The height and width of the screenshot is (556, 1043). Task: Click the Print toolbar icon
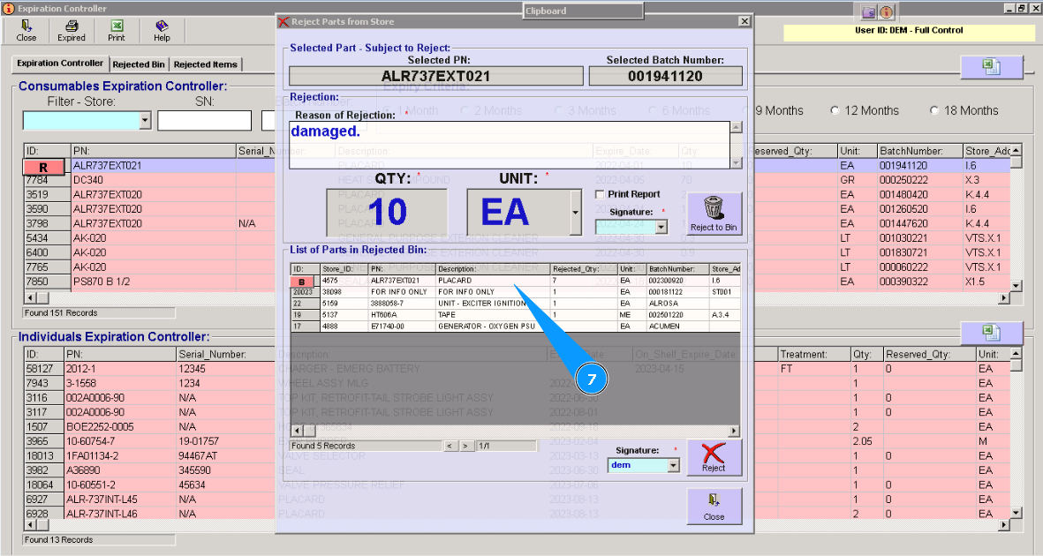[117, 31]
